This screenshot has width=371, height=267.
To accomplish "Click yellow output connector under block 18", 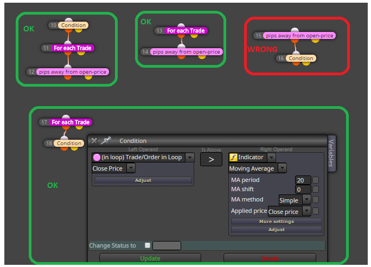I will 74,148.
